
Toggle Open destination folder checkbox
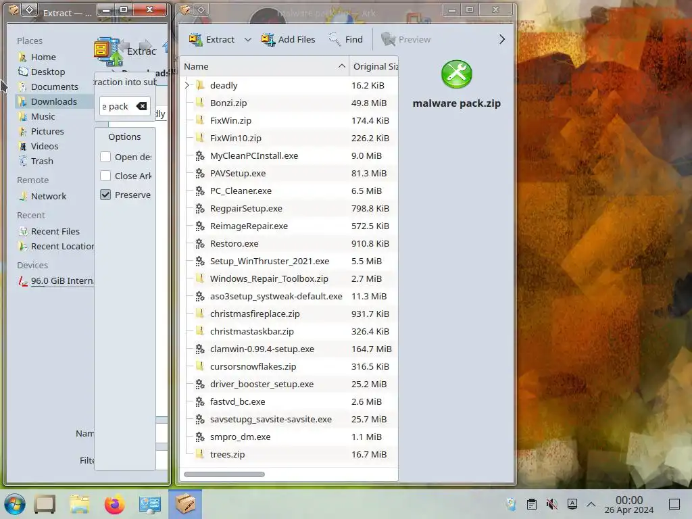coord(105,157)
